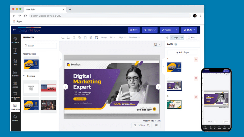
Task: Delete page 1 with trash icon
Action: click(196, 60)
